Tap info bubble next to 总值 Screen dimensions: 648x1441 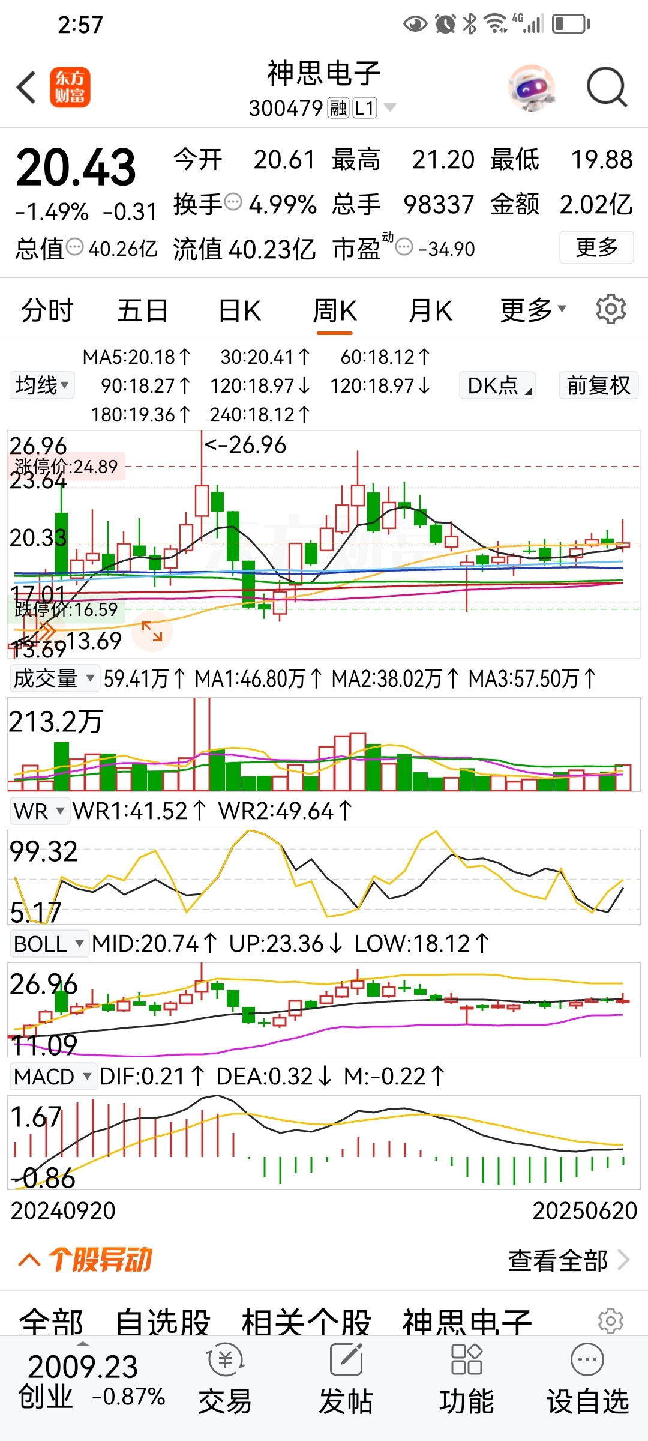[74, 247]
